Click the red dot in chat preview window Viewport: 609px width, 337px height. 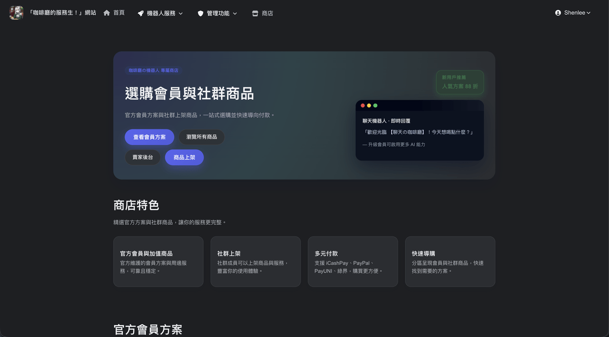point(363,106)
